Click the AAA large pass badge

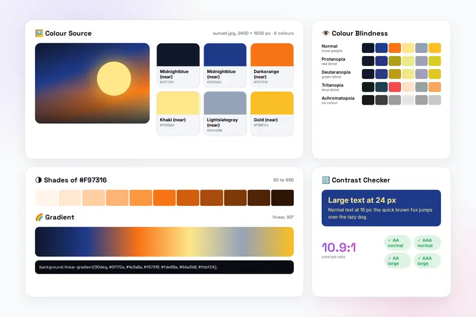click(427, 261)
